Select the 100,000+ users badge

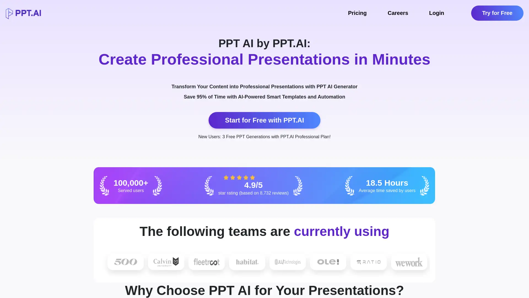coord(131,186)
